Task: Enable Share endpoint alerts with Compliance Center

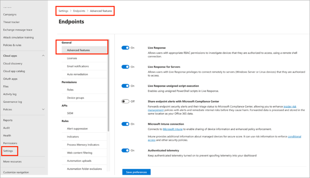Action: coord(125,101)
